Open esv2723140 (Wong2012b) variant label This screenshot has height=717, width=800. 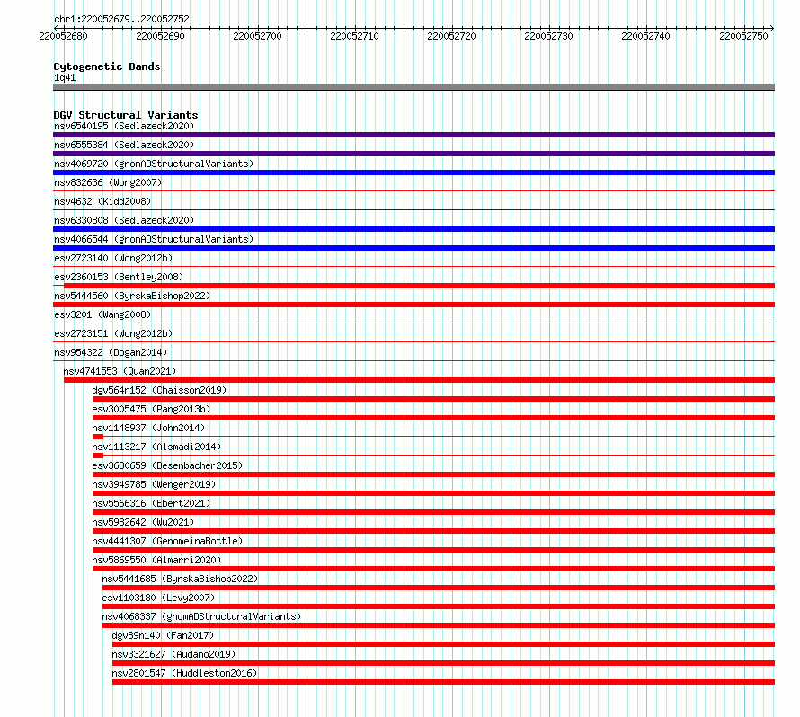click(113, 258)
